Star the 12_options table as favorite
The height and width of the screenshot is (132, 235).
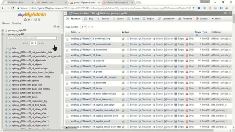coord(123,61)
